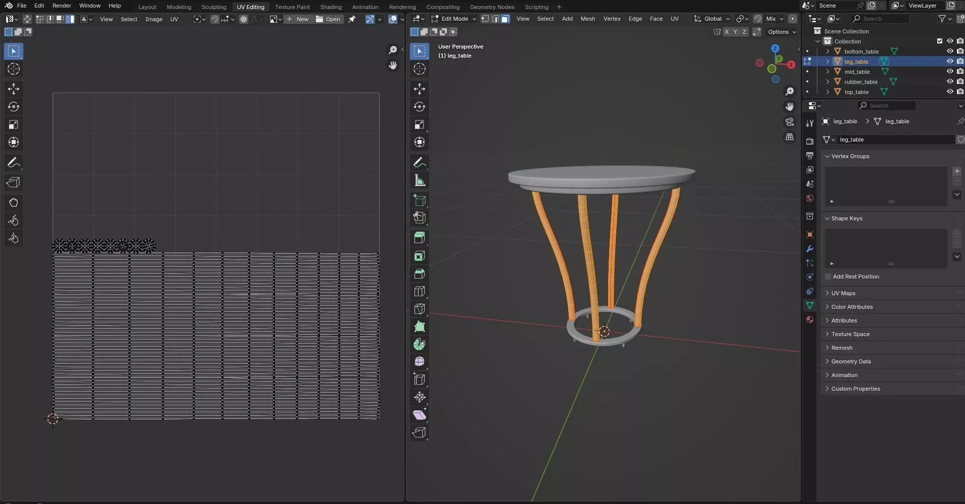Click the outliner Search field
This screenshot has width=965, height=504.
click(880, 19)
